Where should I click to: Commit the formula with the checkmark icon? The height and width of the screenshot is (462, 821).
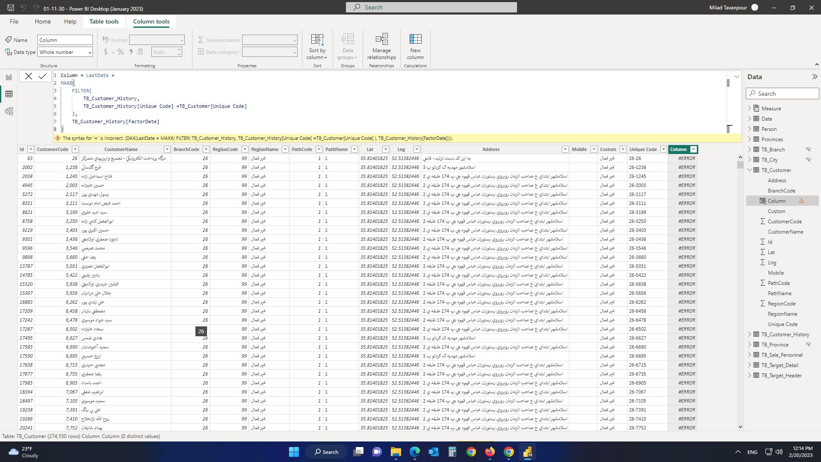click(x=42, y=76)
